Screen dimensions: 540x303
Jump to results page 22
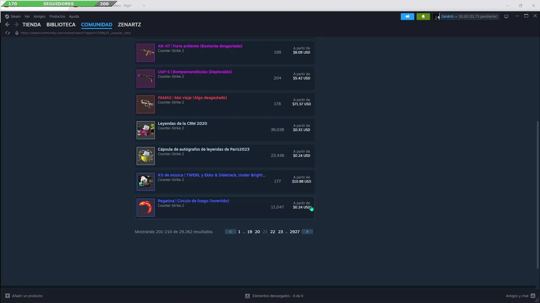click(x=273, y=232)
